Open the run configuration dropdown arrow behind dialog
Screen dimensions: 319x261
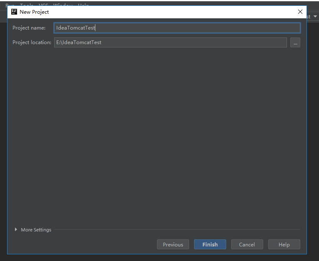click(315, 17)
